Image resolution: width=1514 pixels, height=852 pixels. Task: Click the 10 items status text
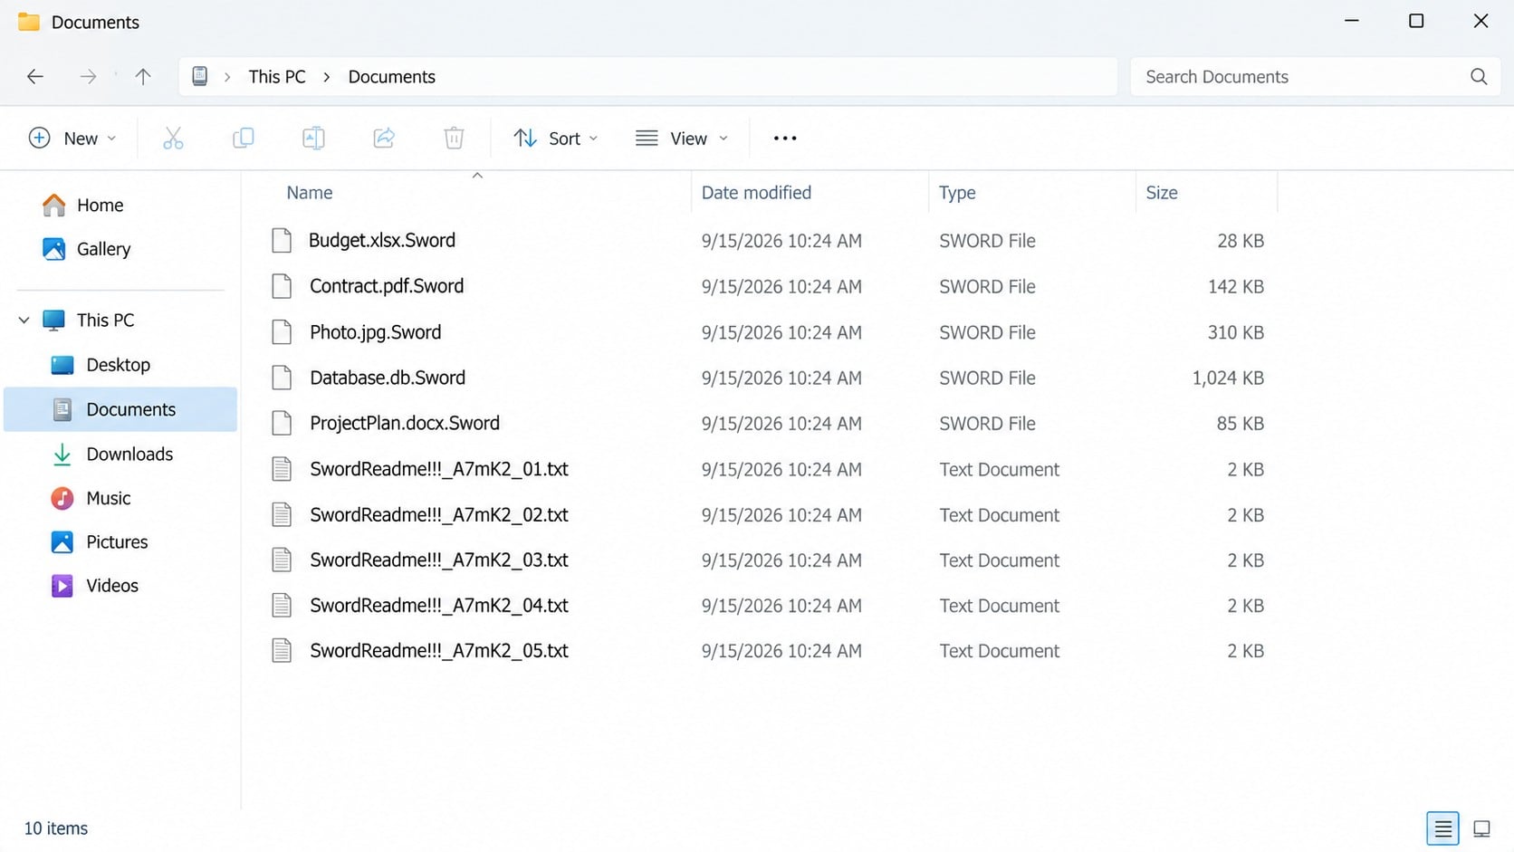pos(56,828)
